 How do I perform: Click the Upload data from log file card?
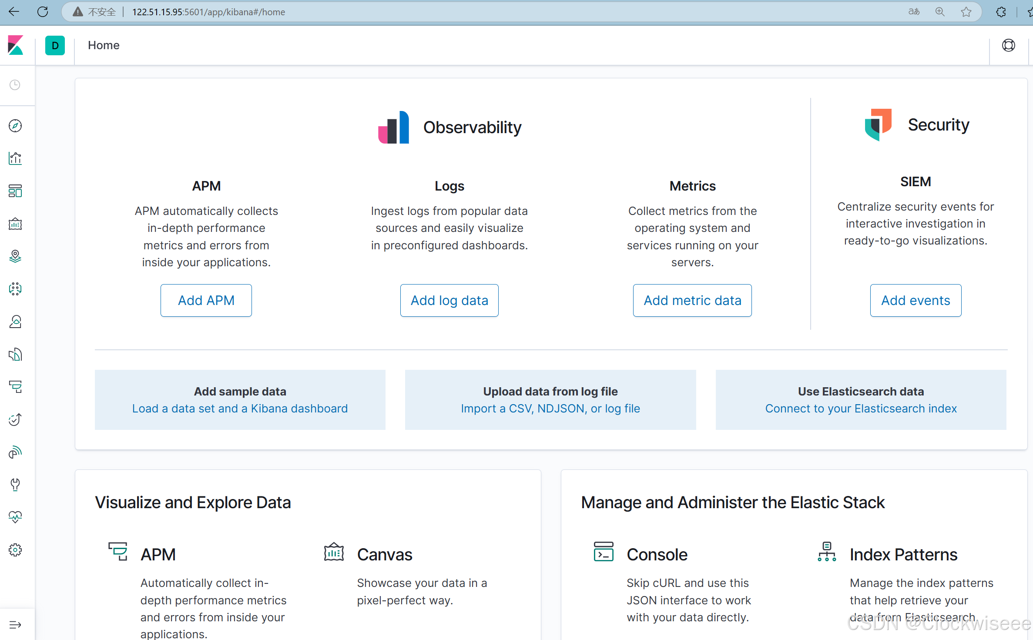550,400
